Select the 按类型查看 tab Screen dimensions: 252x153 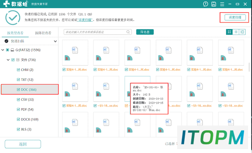[15, 33]
